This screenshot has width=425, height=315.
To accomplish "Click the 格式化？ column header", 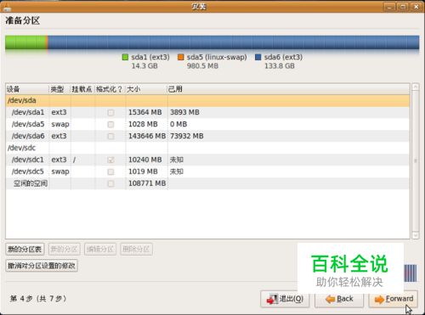I will point(110,89).
